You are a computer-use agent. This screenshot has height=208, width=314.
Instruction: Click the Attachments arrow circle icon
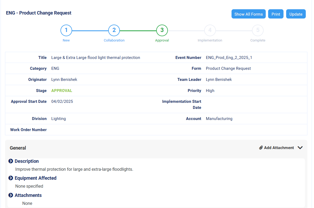coord(11,195)
